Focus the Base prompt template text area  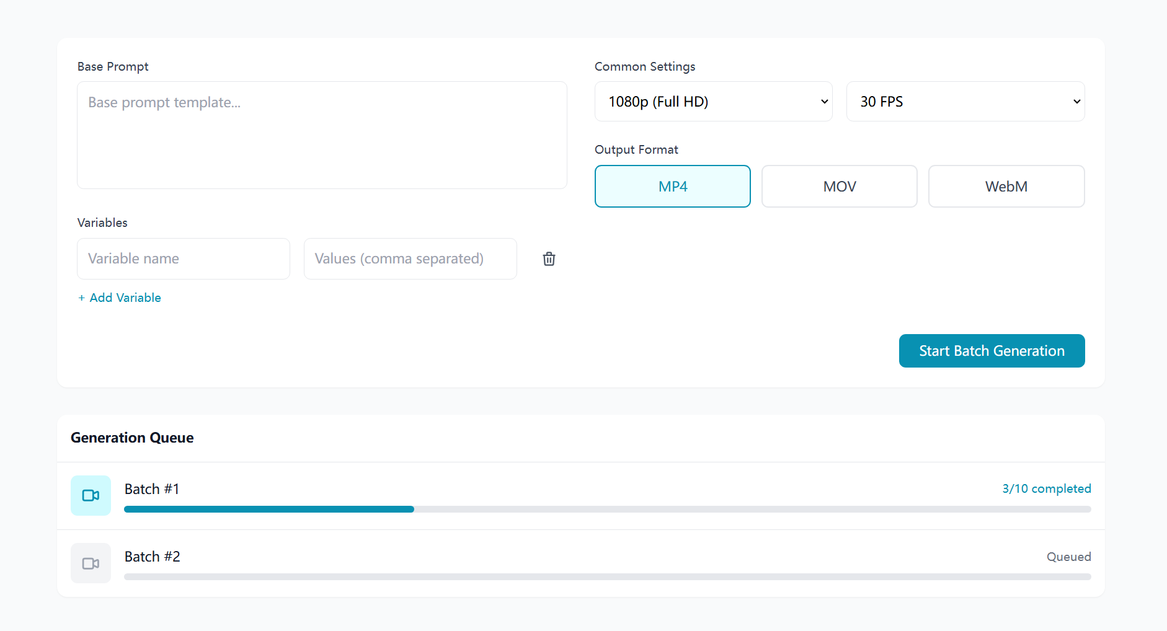(322, 135)
